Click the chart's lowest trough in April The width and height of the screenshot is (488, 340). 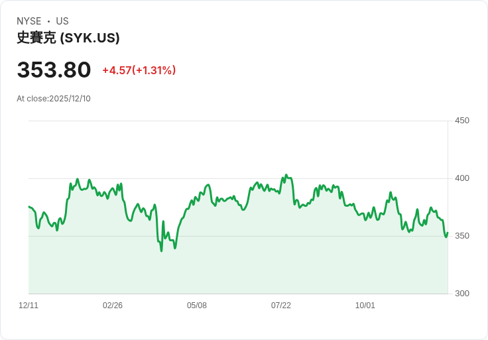click(x=162, y=251)
